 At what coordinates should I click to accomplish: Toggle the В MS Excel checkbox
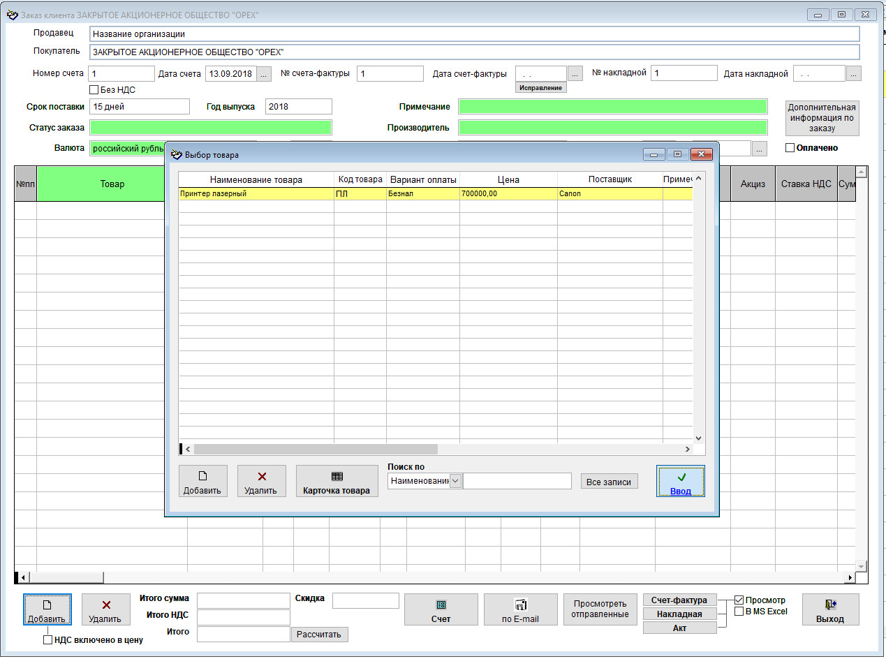[739, 612]
